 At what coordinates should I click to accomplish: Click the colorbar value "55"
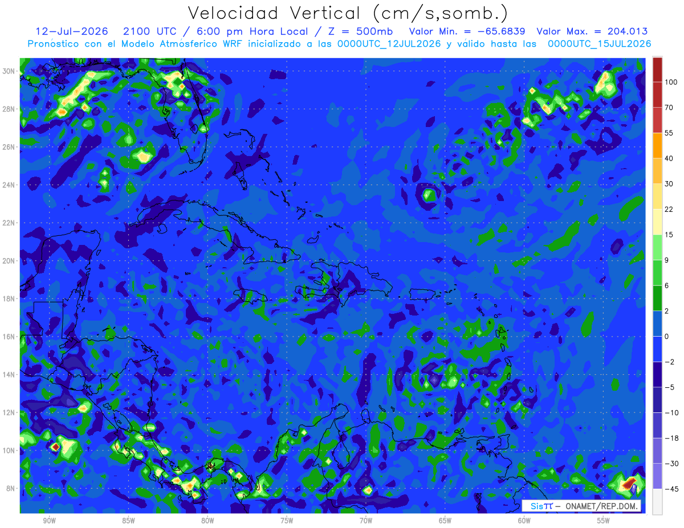pos(669,133)
